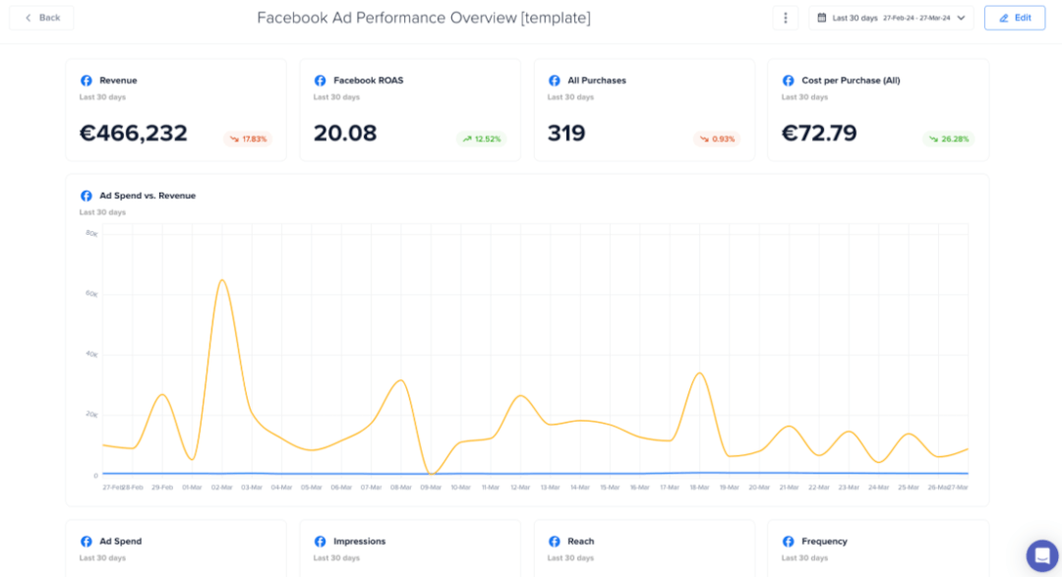
Task: Click the Revenue card title
Action: click(x=119, y=81)
